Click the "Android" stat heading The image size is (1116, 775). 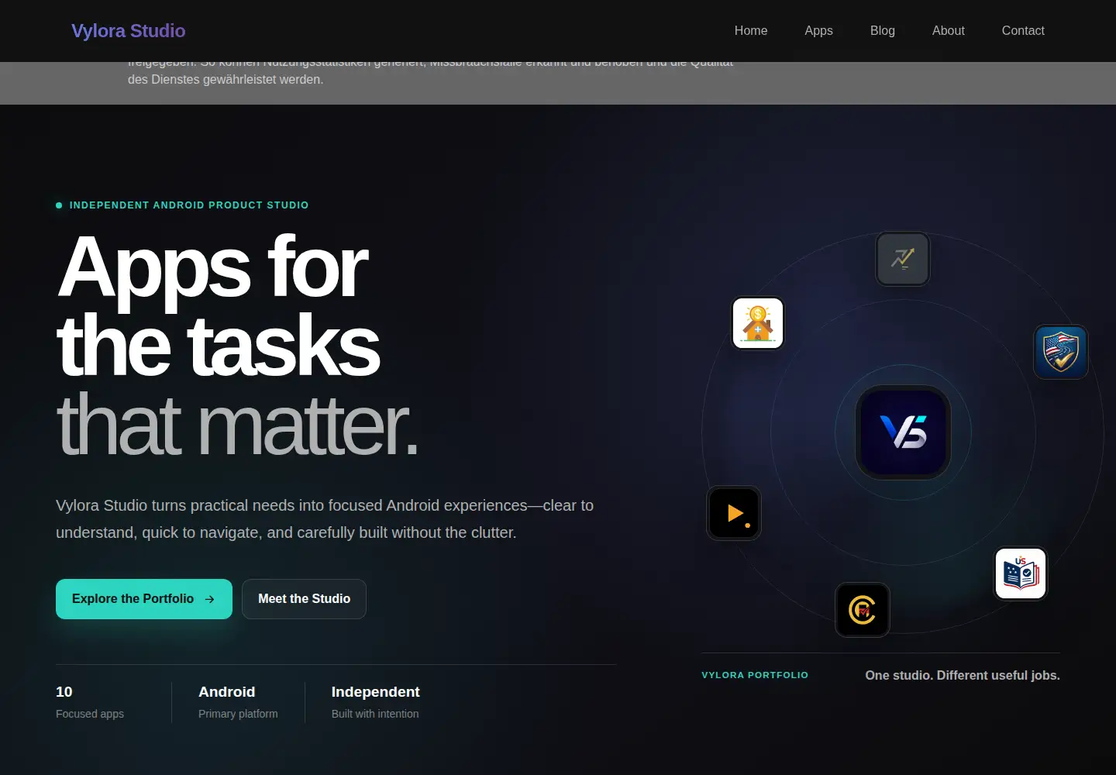coord(227,692)
